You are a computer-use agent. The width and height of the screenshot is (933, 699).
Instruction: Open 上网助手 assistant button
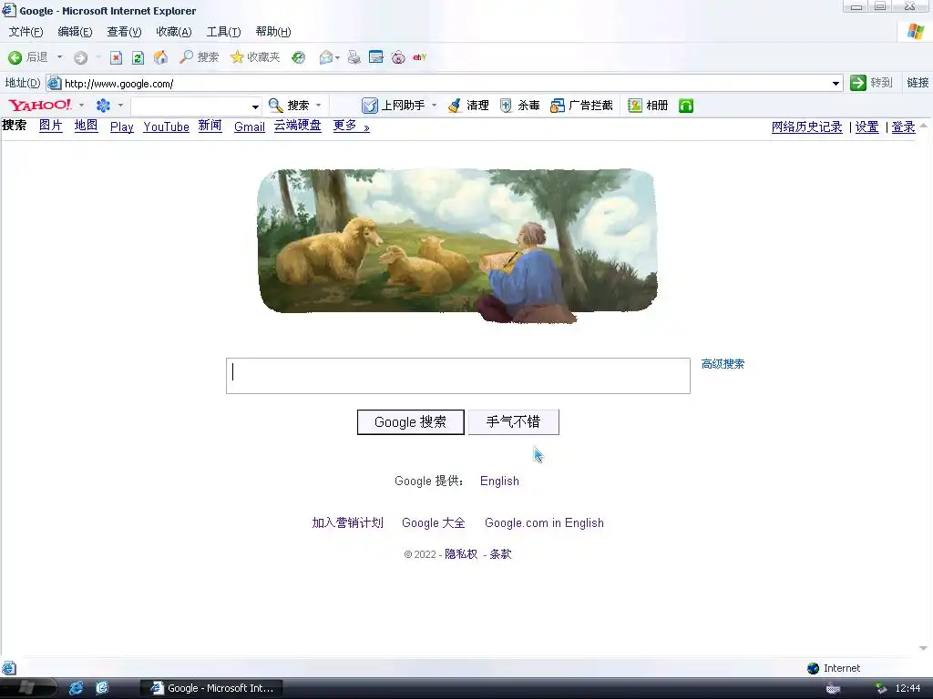[x=394, y=106]
